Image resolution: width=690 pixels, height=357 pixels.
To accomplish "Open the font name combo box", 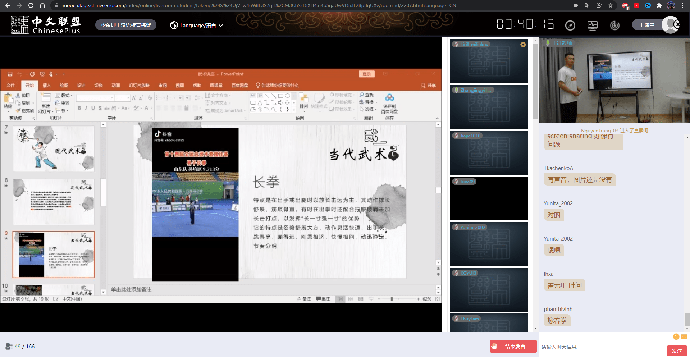I will (95, 98).
